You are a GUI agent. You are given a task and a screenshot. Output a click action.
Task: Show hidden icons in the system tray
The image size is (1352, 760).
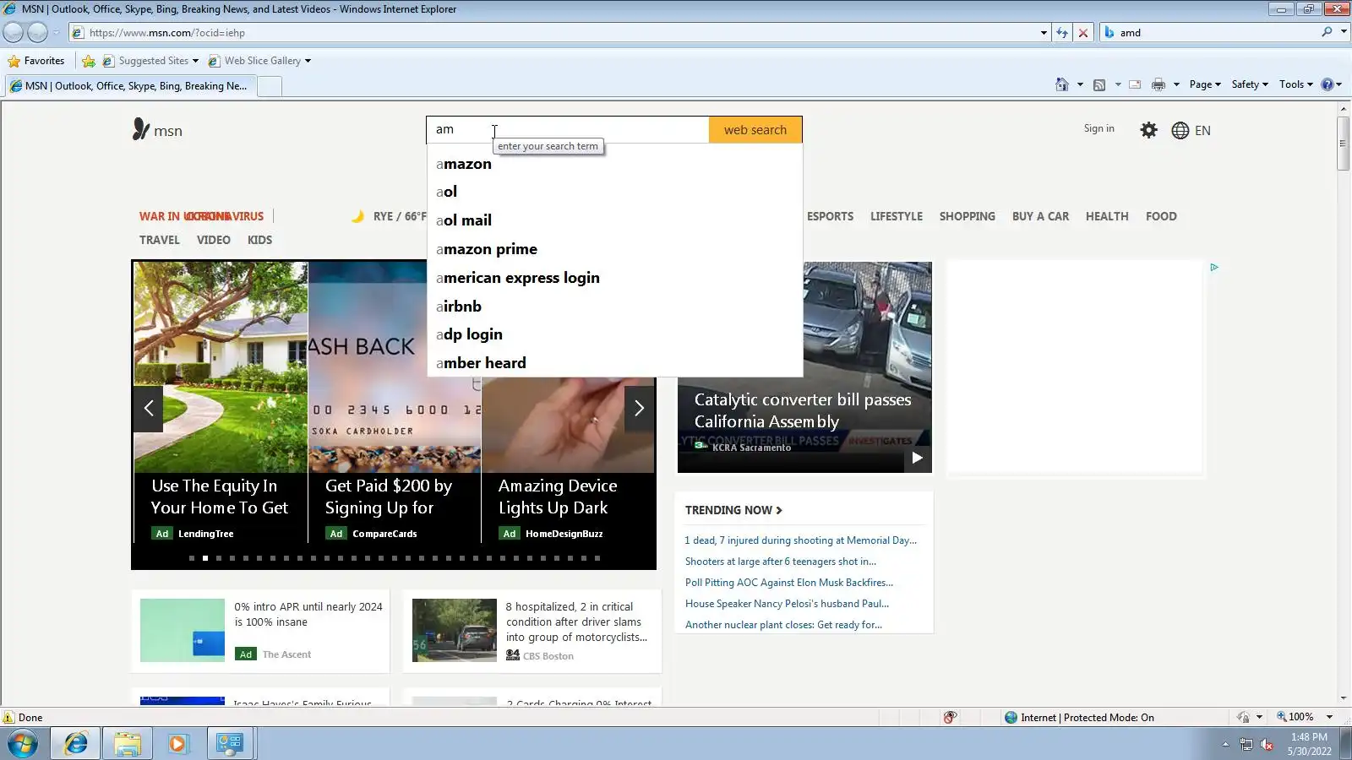coord(1225,744)
